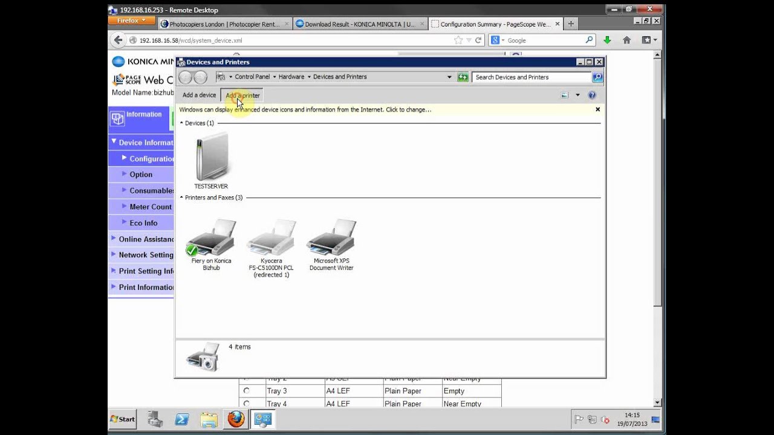Click the Control Panel breadcrumb
The image size is (774, 435).
252,77
